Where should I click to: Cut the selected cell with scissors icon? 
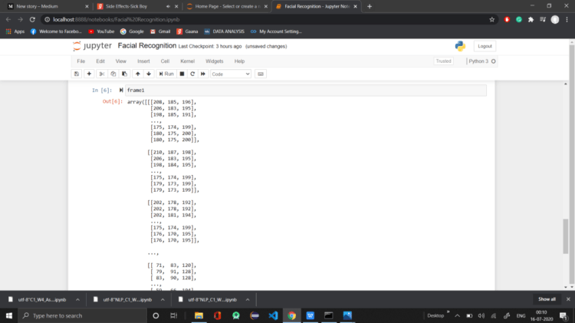pos(102,74)
